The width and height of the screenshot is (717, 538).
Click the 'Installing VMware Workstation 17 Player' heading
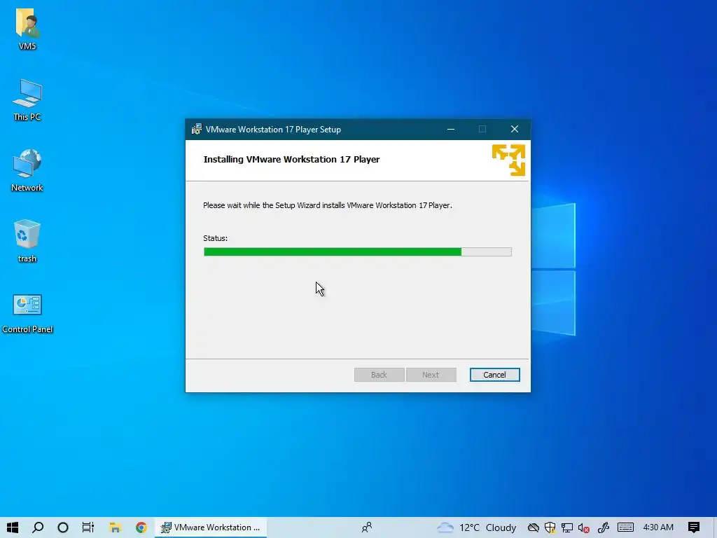(x=291, y=159)
